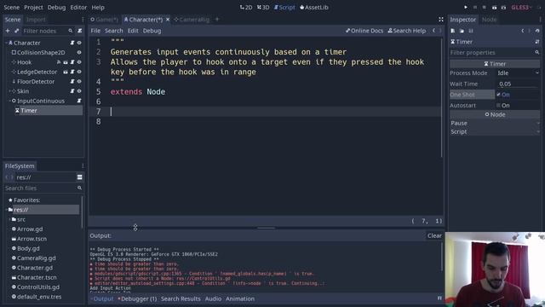The height and width of the screenshot is (307, 545).
Task: Open the Project menu
Action: pyautogui.click(x=33, y=8)
